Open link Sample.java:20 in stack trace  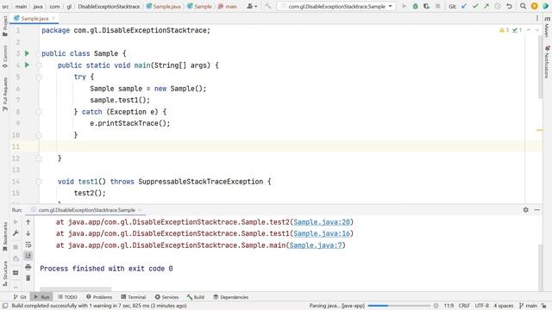(x=322, y=222)
